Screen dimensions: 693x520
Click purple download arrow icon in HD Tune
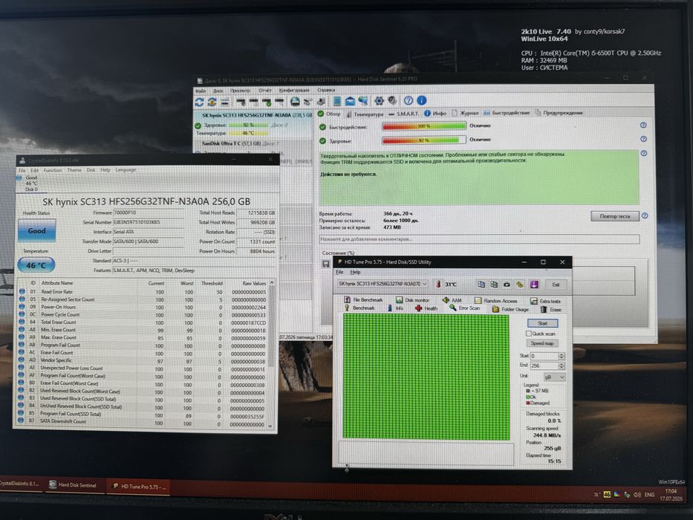(x=534, y=285)
